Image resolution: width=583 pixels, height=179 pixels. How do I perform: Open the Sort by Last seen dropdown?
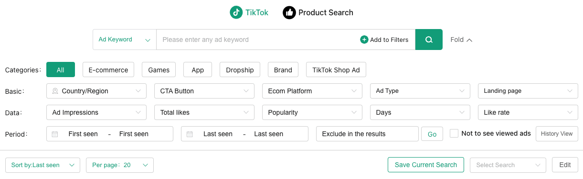[42, 165]
